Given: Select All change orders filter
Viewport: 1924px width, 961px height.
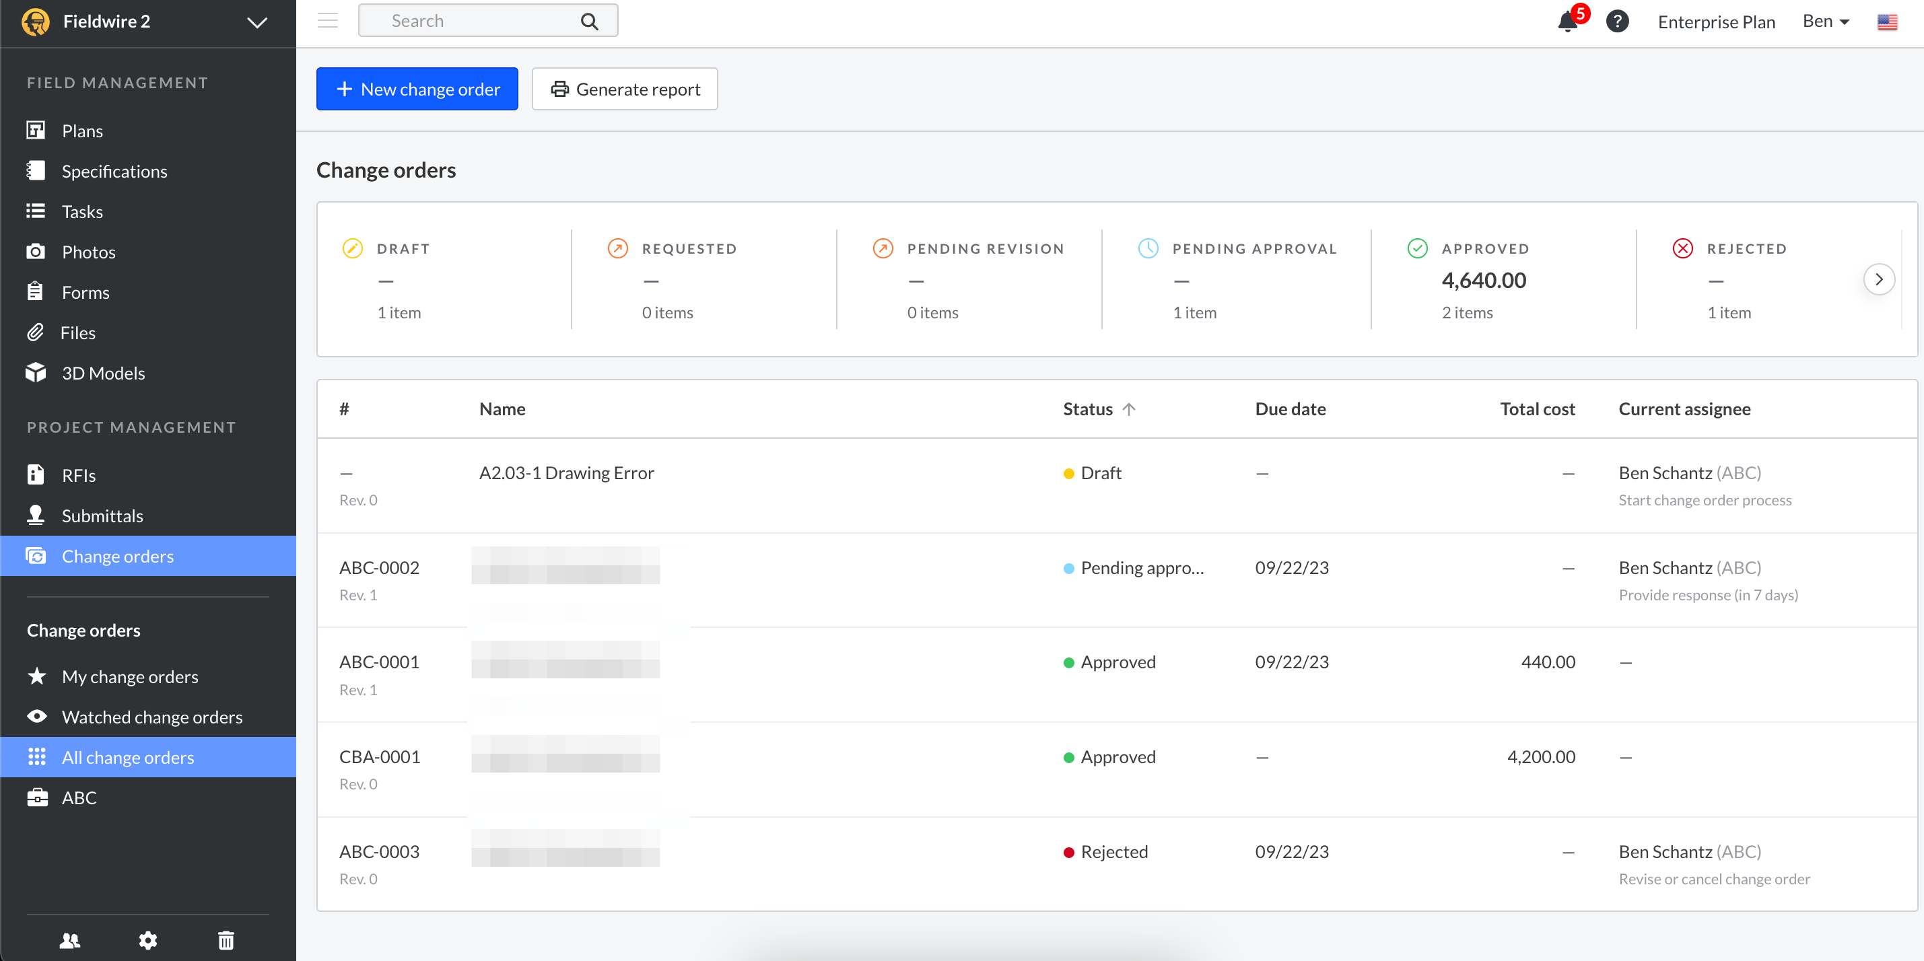Looking at the screenshot, I should 149,757.
